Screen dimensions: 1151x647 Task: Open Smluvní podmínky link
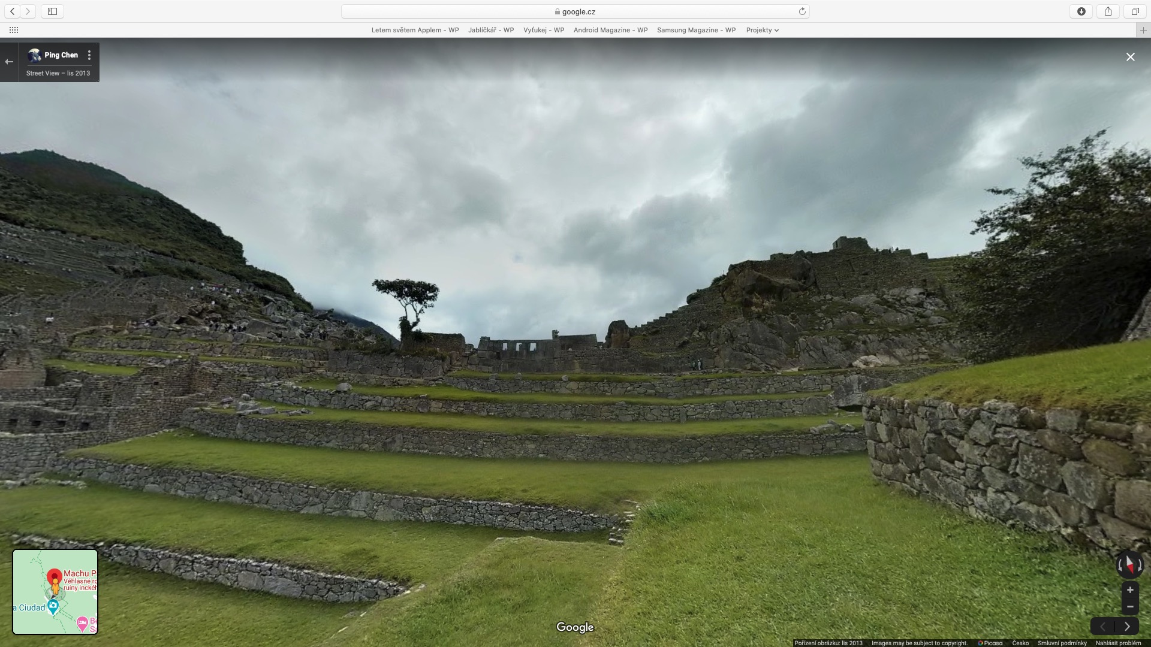tap(1062, 643)
